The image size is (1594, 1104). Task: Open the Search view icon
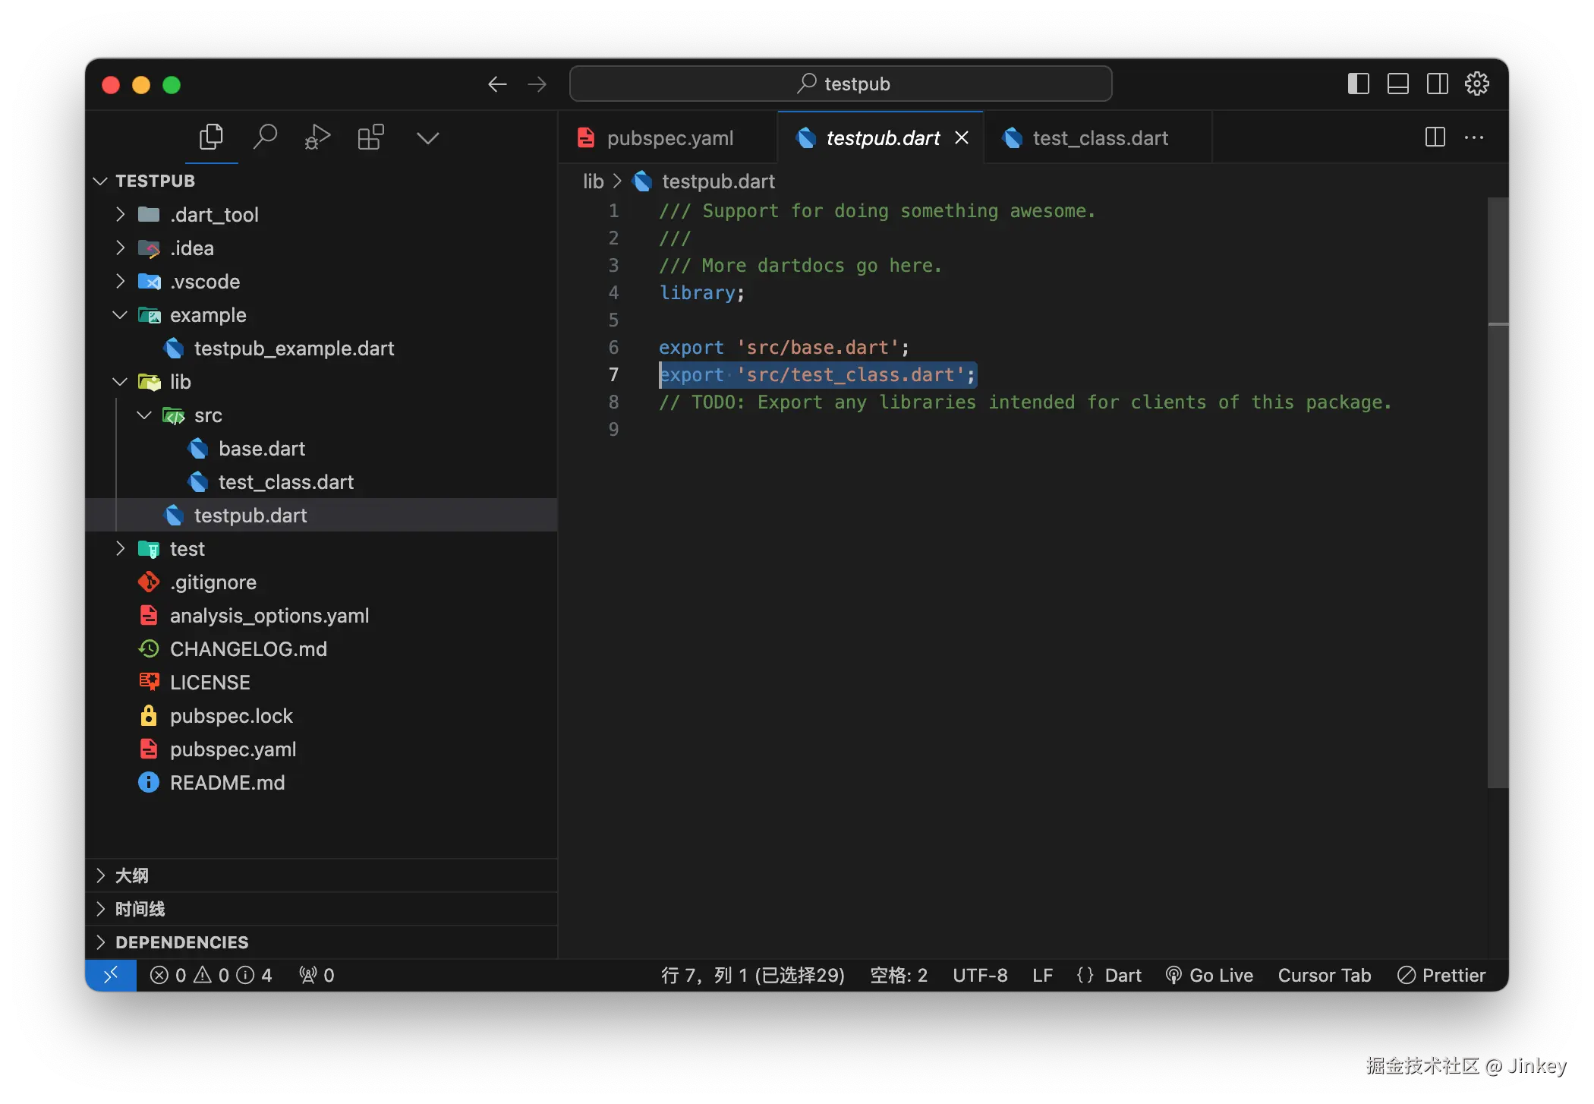click(264, 137)
